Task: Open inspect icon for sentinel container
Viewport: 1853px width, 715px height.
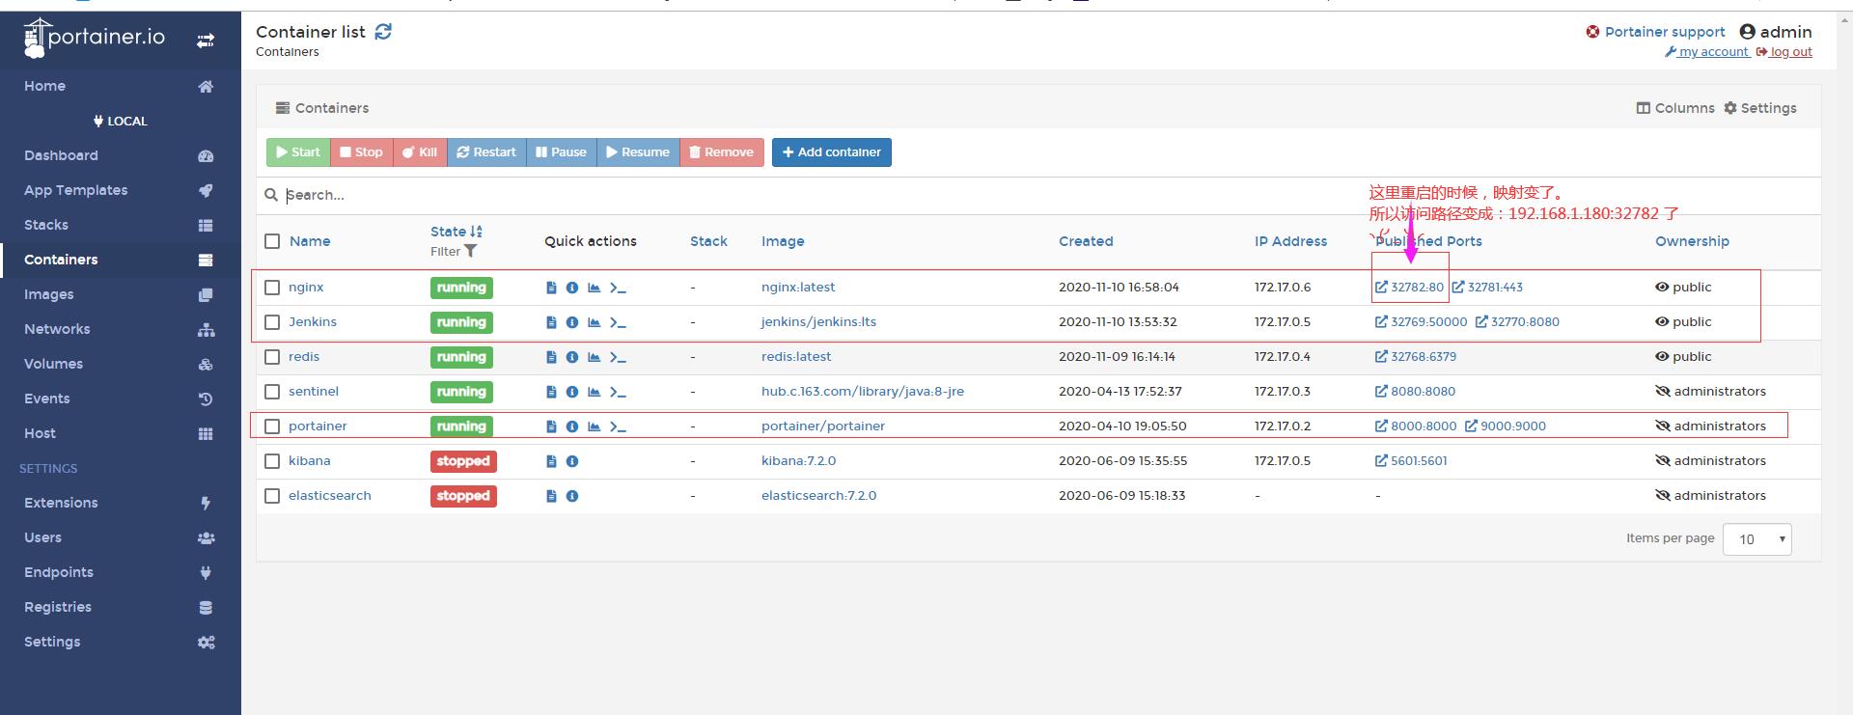Action: coord(572,392)
